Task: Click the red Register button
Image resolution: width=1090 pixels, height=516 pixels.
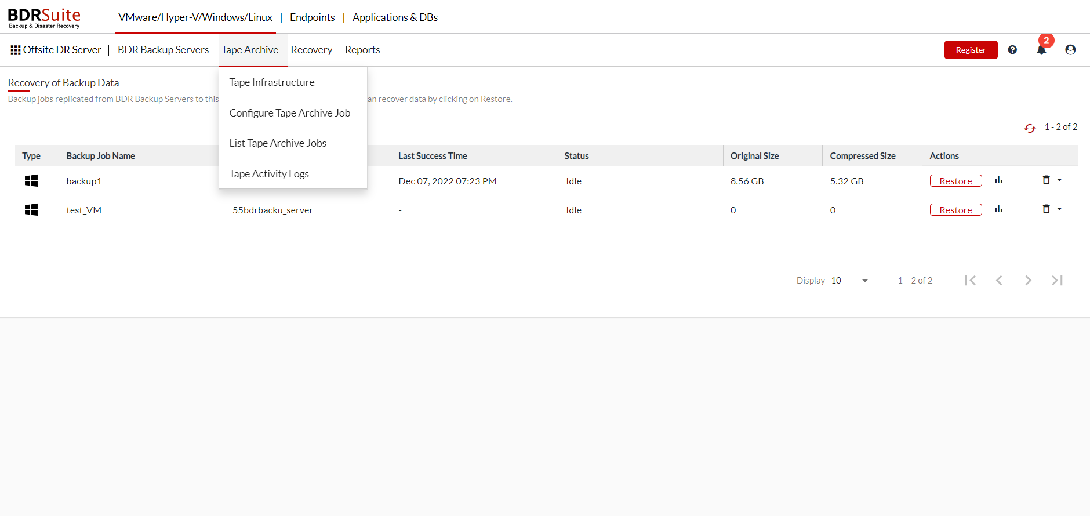Action: tap(971, 50)
